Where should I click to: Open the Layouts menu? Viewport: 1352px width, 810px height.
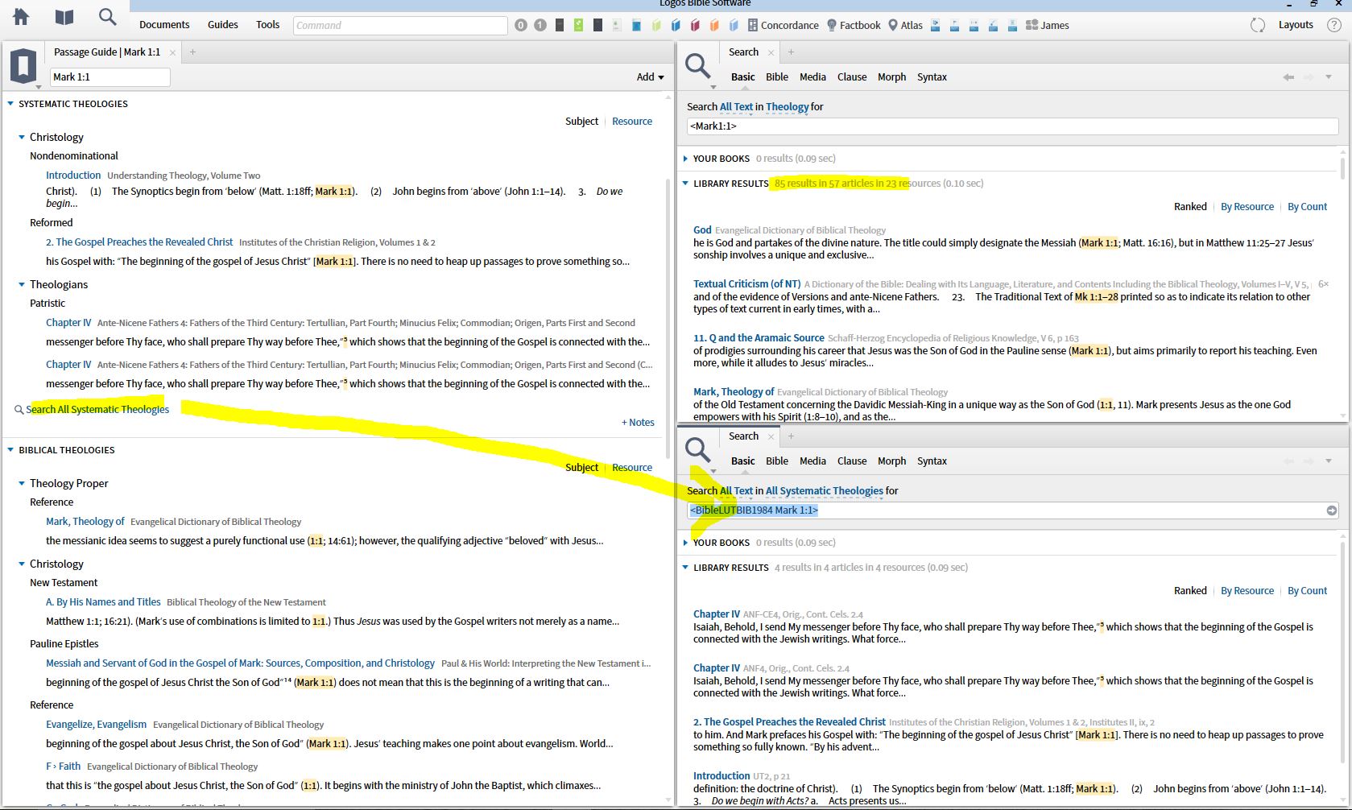[x=1296, y=25]
